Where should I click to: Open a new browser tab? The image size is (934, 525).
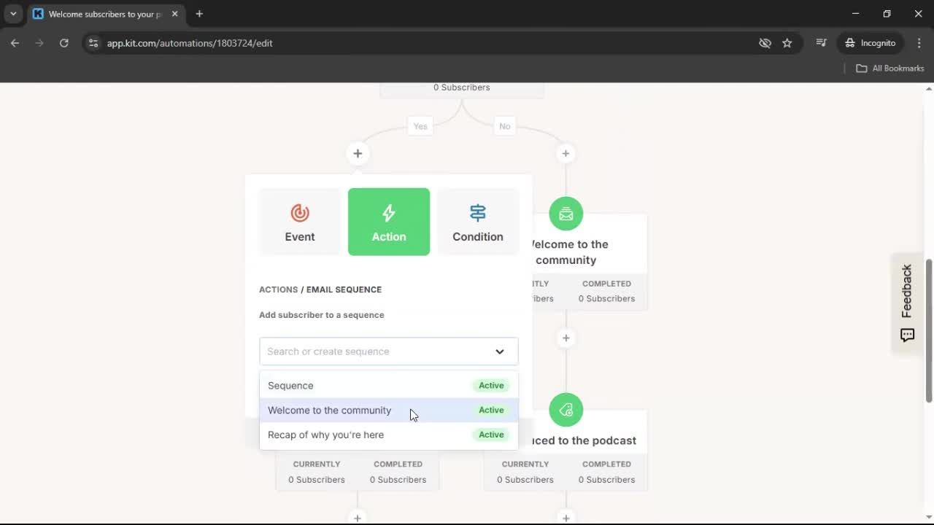tap(199, 14)
